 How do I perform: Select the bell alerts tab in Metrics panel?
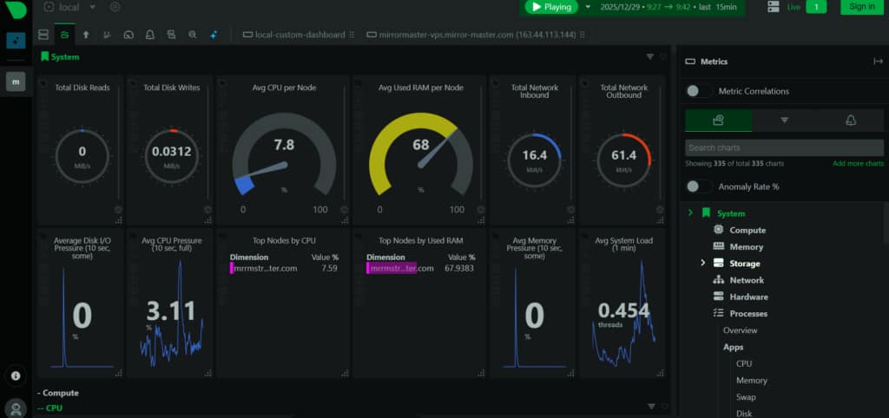pos(851,121)
